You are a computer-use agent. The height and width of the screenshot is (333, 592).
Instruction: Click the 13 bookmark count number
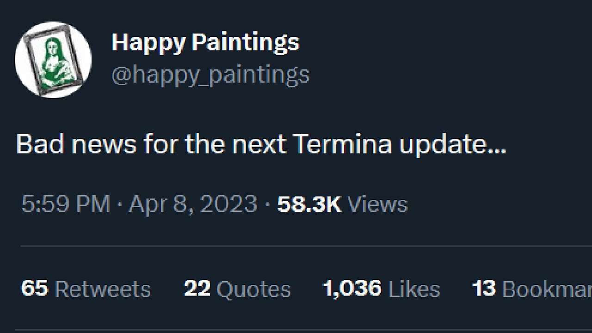pyautogui.click(x=484, y=289)
